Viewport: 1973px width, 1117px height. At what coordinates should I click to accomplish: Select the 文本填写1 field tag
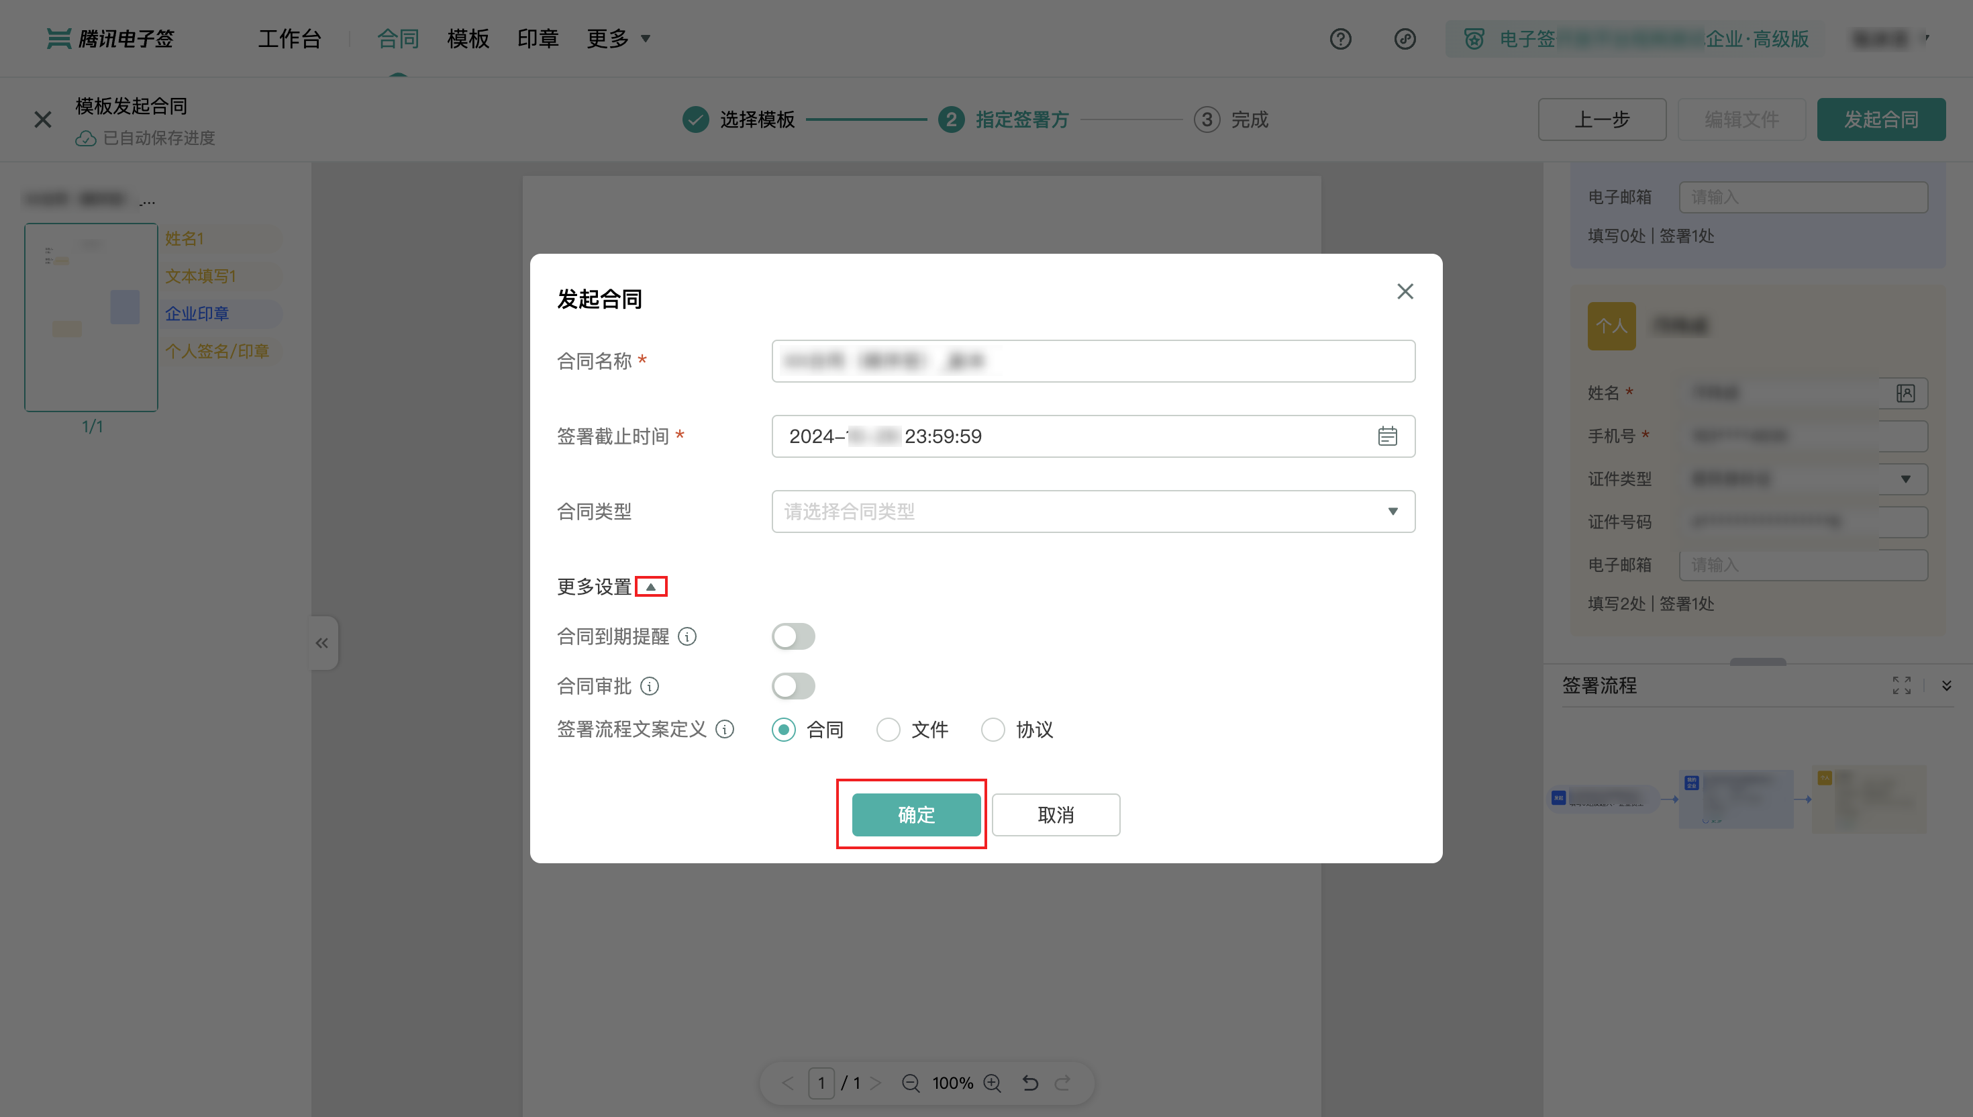click(221, 276)
